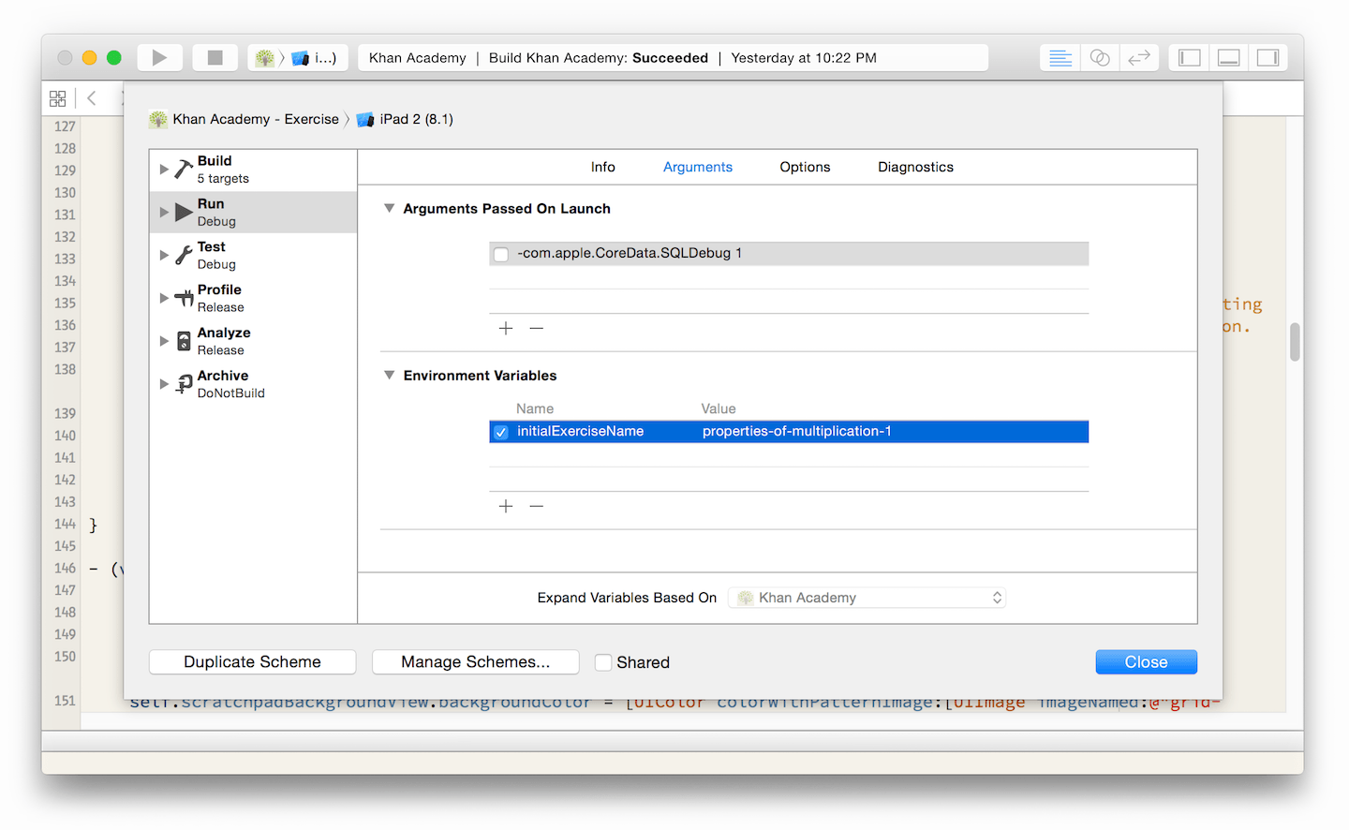The height and width of the screenshot is (830, 1349).
Task: Click the Khan Academy - Exercise scheme breadcrumb
Action: coord(244,119)
